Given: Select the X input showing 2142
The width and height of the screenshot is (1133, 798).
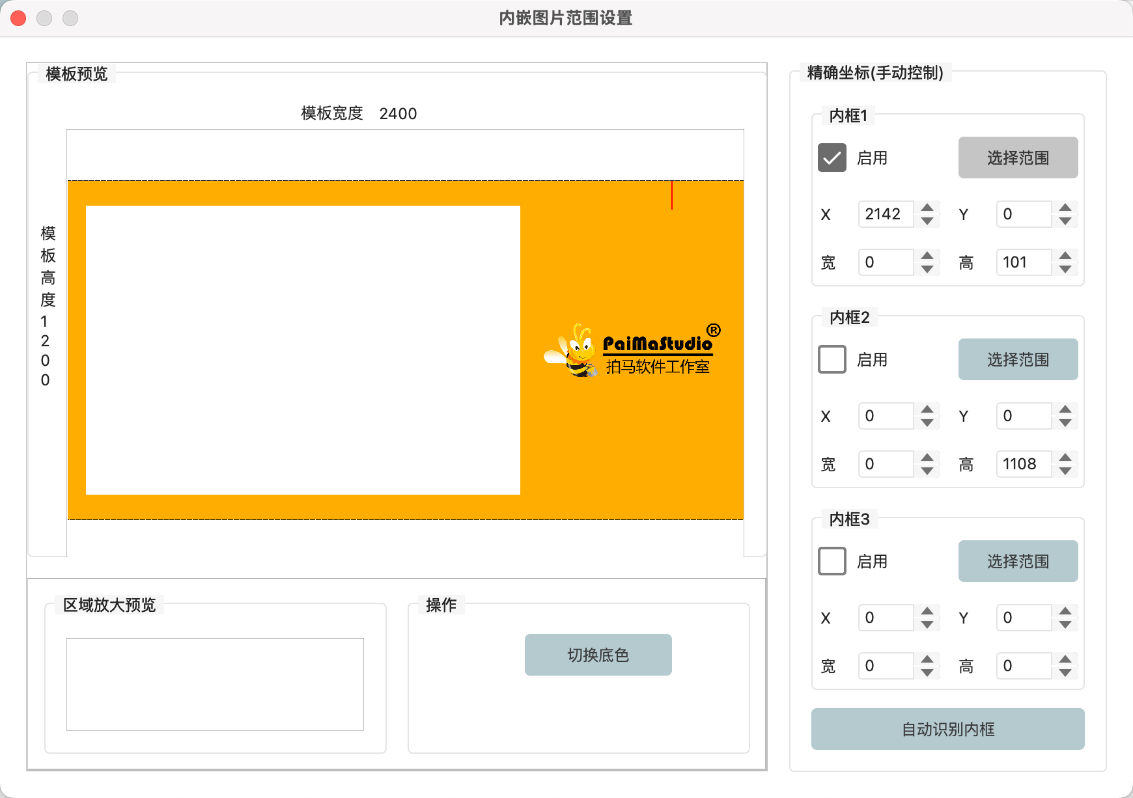Looking at the screenshot, I should 886,214.
